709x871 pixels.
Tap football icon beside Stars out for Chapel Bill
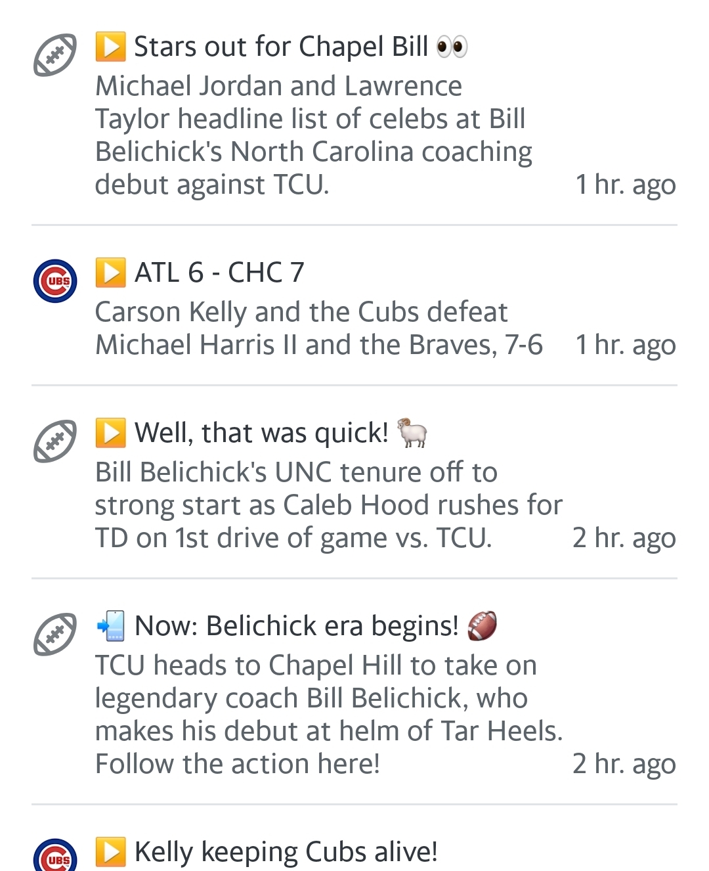coord(55,55)
